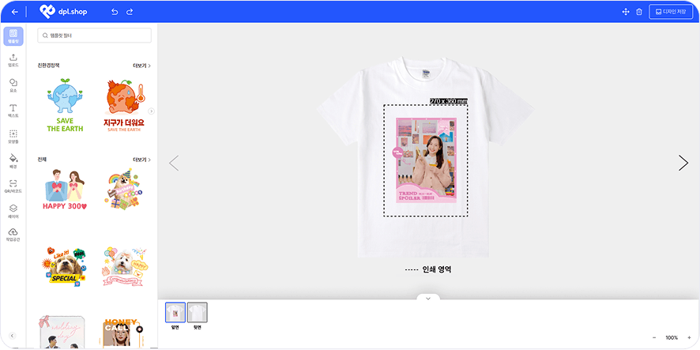This screenshot has height=350, width=700.
Task: Undo the last design edit
Action: pos(115,12)
